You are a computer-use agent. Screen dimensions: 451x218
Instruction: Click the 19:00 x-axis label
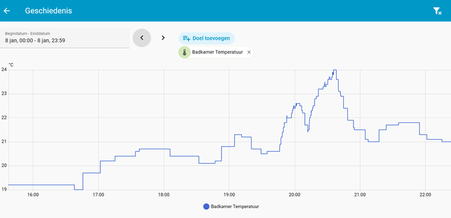click(x=229, y=195)
